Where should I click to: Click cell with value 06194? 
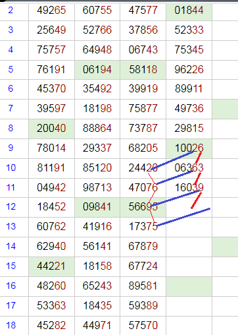coord(97,70)
